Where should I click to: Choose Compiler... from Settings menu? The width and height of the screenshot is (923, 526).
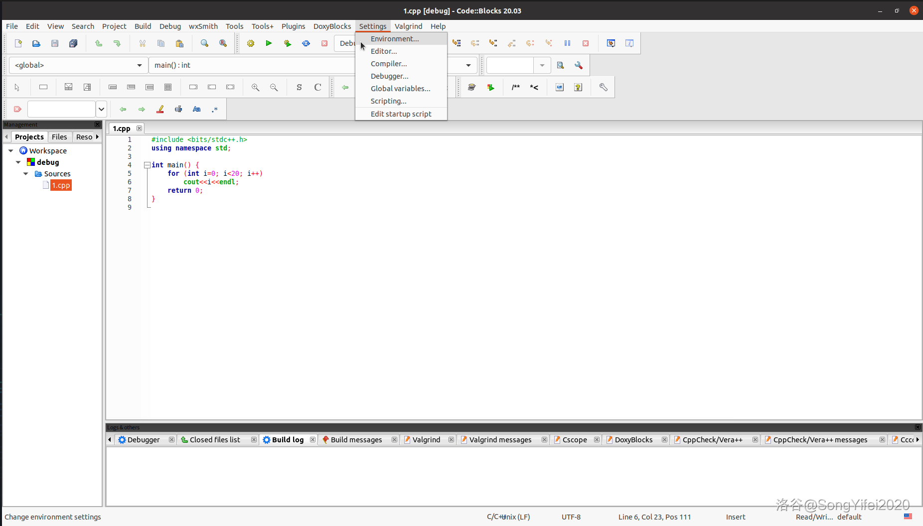point(389,64)
